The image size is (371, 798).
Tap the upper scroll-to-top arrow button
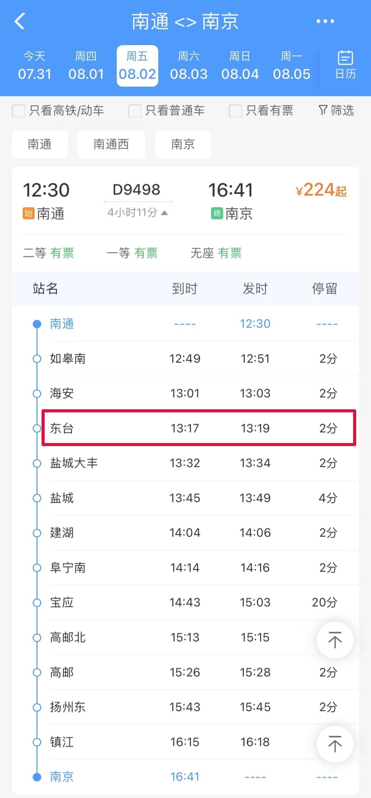click(335, 640)
